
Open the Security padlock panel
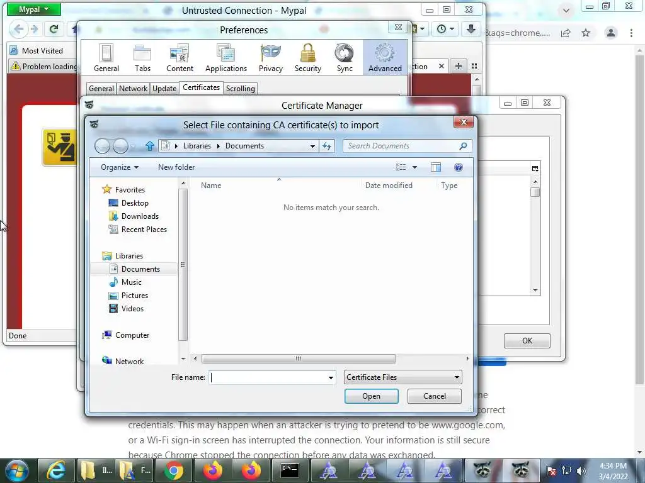tap(307, 58)
